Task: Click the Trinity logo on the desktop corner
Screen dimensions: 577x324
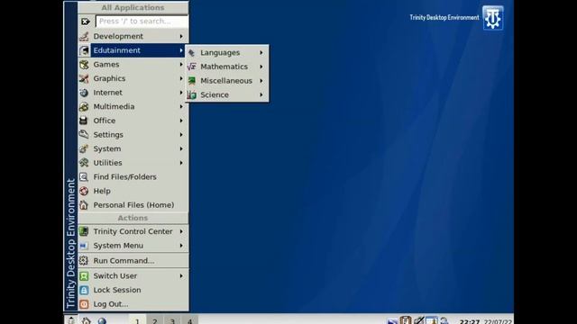Action: (x=493, y=18)
